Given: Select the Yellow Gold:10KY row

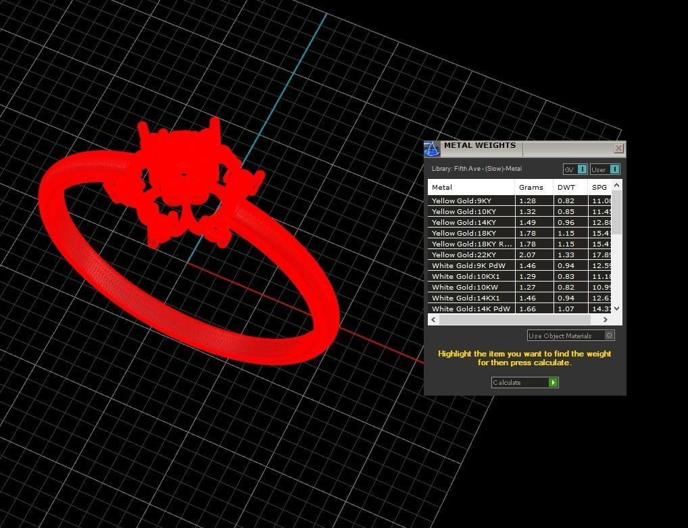Looking at the screenshot, I should point(520,211).
